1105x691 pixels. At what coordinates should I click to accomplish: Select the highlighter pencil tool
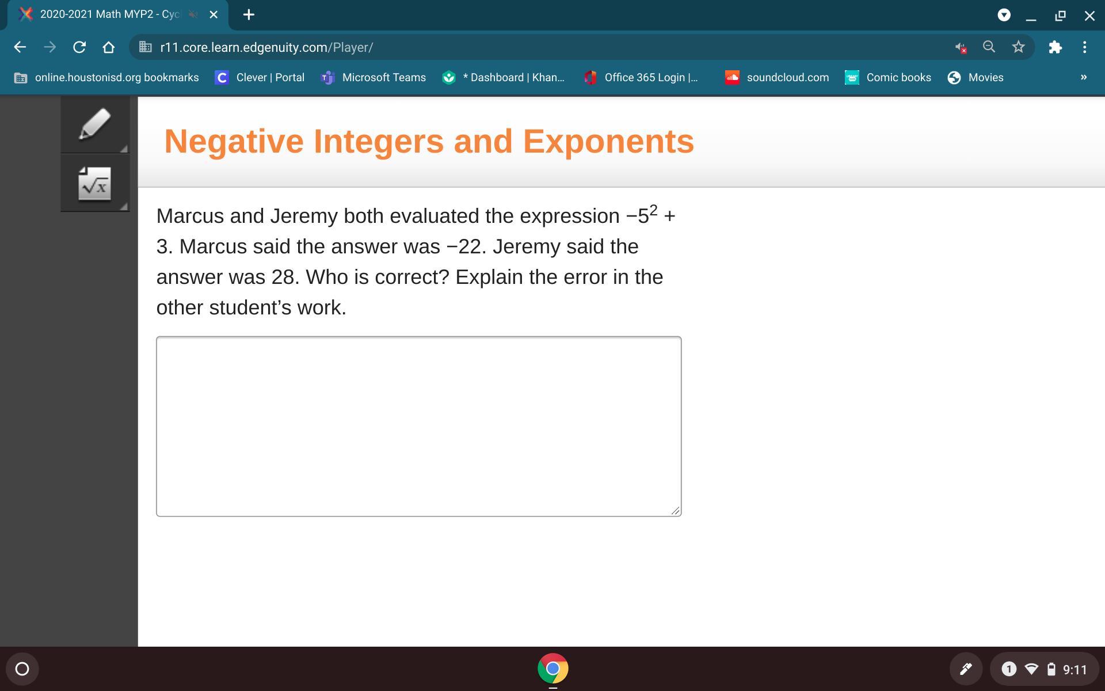[95, 124]
